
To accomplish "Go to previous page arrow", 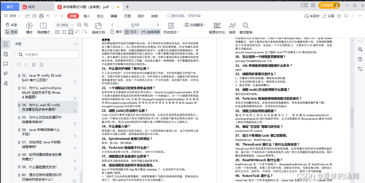I will 112,25.
